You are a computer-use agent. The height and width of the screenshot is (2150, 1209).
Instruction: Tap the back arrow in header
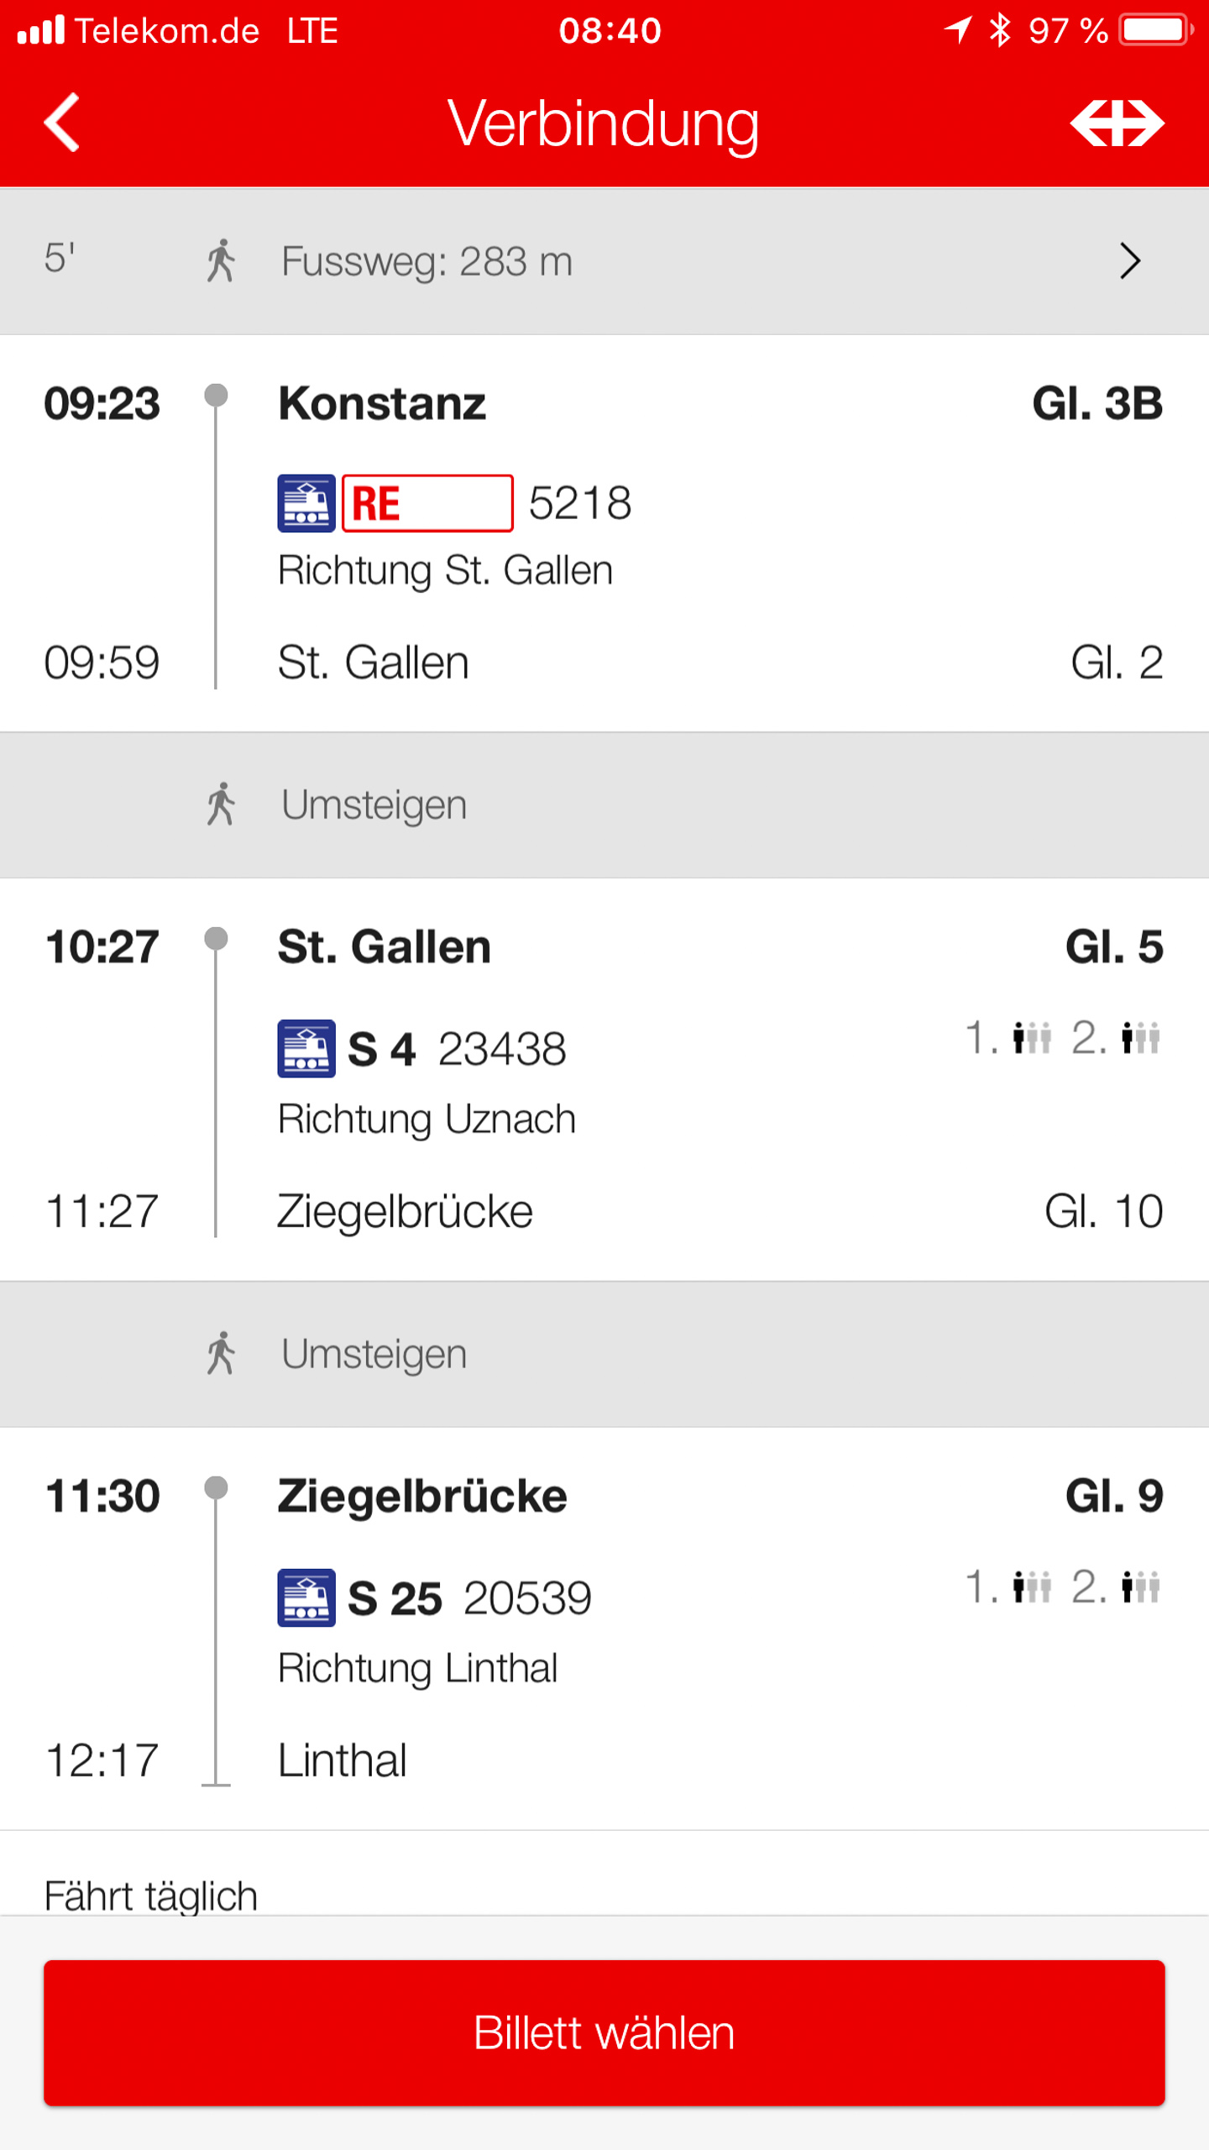[63, 123]
